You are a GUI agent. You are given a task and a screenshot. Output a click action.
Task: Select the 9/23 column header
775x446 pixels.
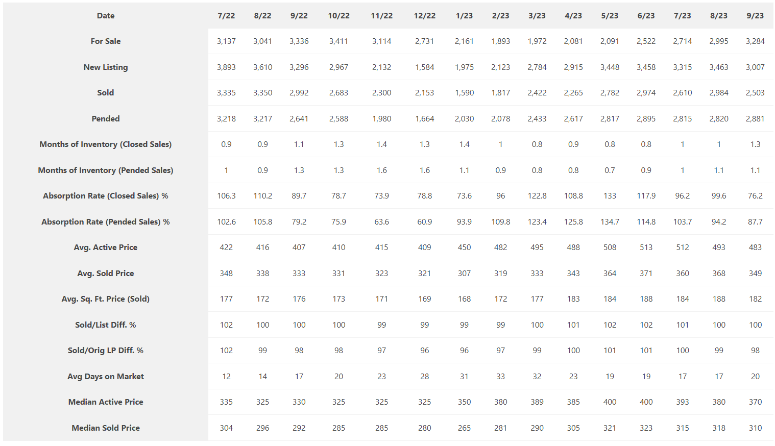[755, 16]
